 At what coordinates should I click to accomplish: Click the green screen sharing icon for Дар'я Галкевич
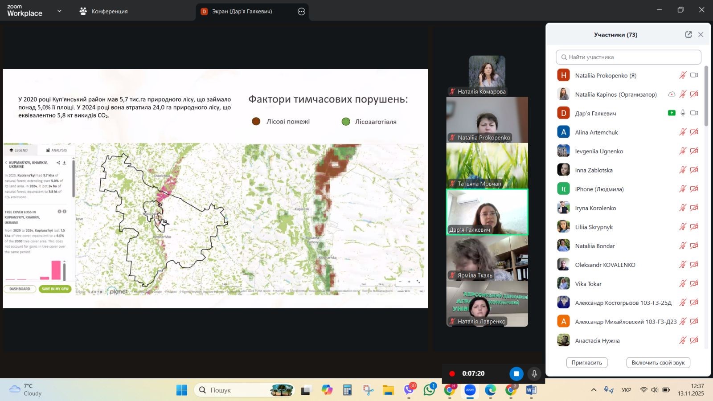click(672, 113)
